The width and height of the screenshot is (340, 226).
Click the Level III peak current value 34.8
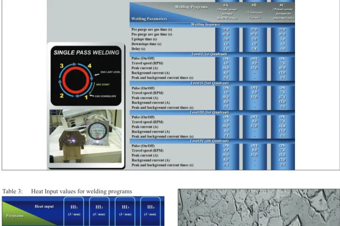pyautogui.click(x=282, y=126)
